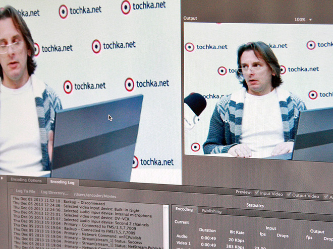Click the Video 1 statistics row

pos(184,243)
